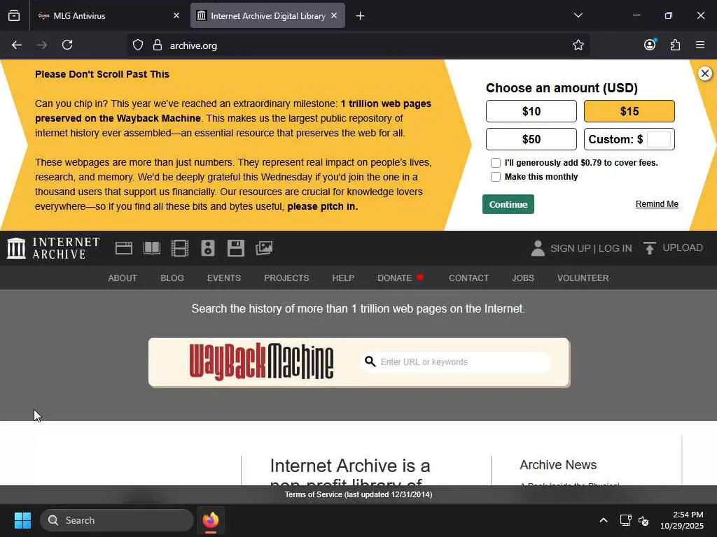Click the SIGN UP link
This screenshot has width=717, height=537.
tap(571, 248)
